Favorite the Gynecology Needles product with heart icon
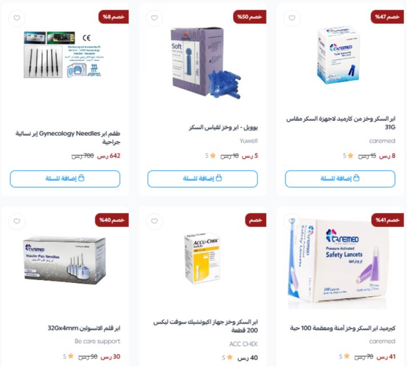The height and width of the screenshot is (387, 407). [17, 18]
